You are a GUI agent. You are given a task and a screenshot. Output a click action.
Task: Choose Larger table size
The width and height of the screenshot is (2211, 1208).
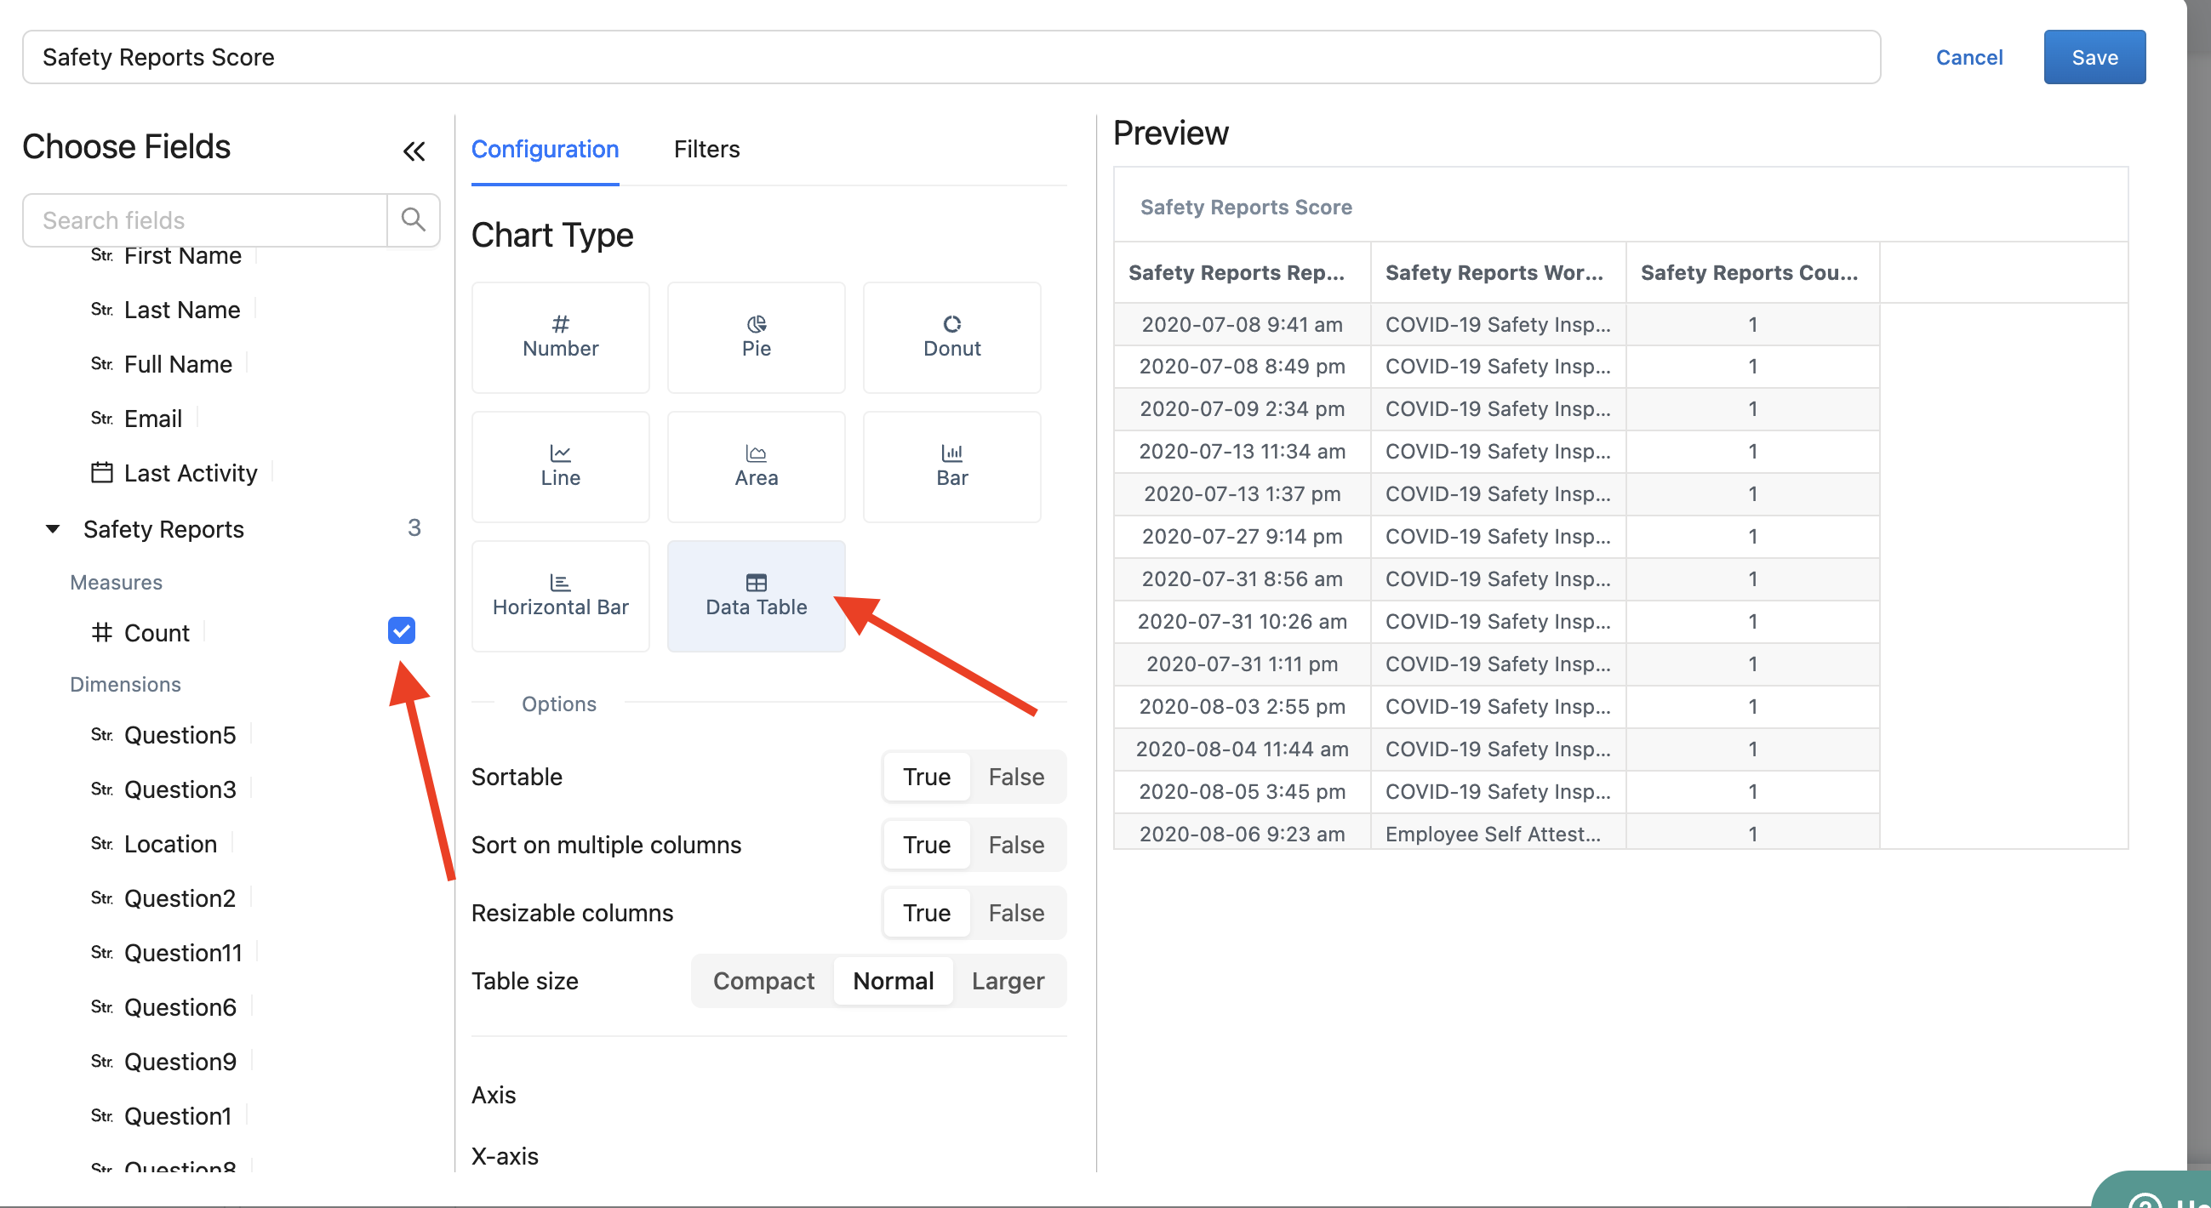click(1008, 981)
